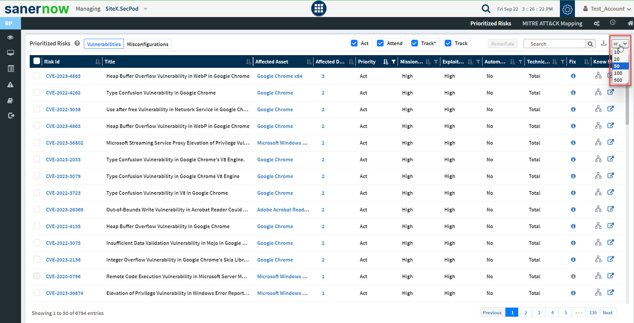Click filter icon on Exploit column
The width and height of the screenshot is (634, 323).
(x=478, y=62)
